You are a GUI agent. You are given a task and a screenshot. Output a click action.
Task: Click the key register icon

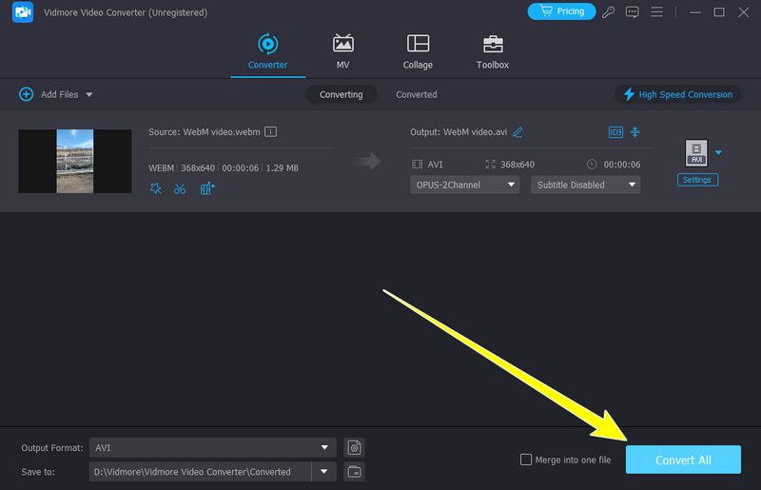609,12
